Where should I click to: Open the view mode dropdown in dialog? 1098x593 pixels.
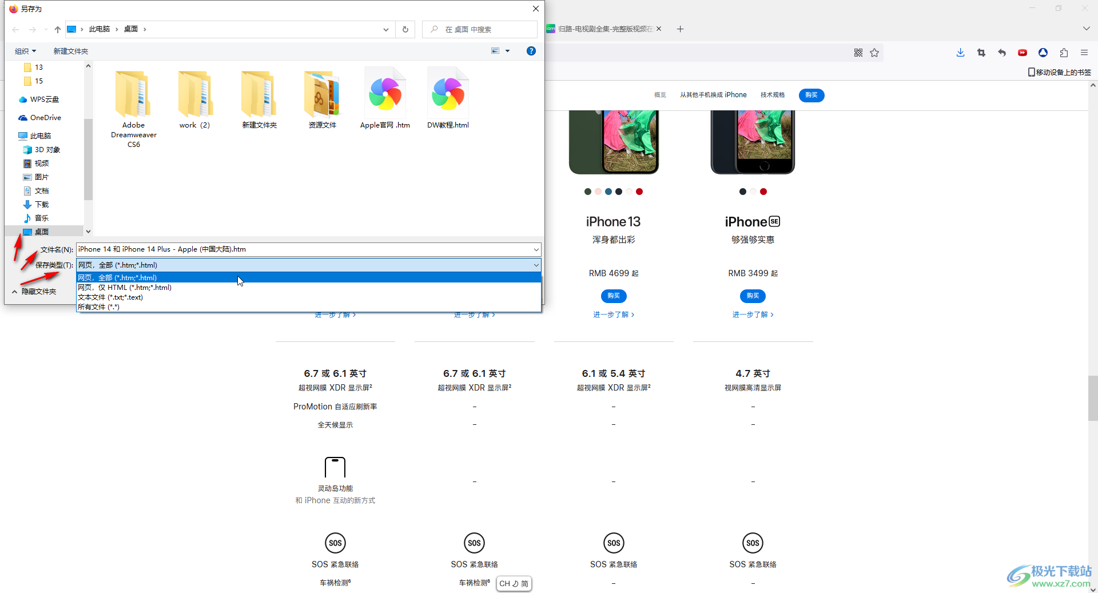(507, 51)
